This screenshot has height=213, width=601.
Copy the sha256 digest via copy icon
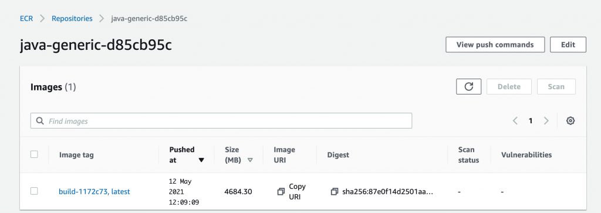[335, 191]
